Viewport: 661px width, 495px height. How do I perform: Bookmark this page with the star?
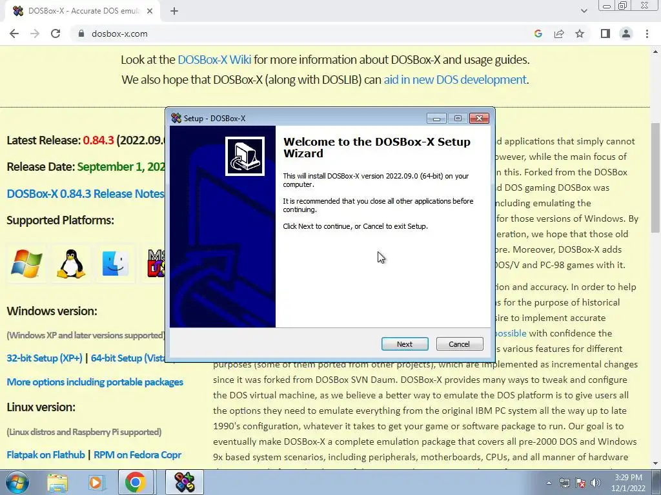pyautogui.click(x=580, y=34)
